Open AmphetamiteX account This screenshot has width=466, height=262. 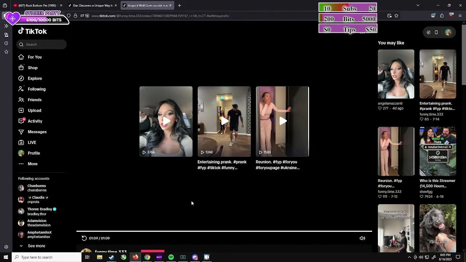click(x=35, y=234)
